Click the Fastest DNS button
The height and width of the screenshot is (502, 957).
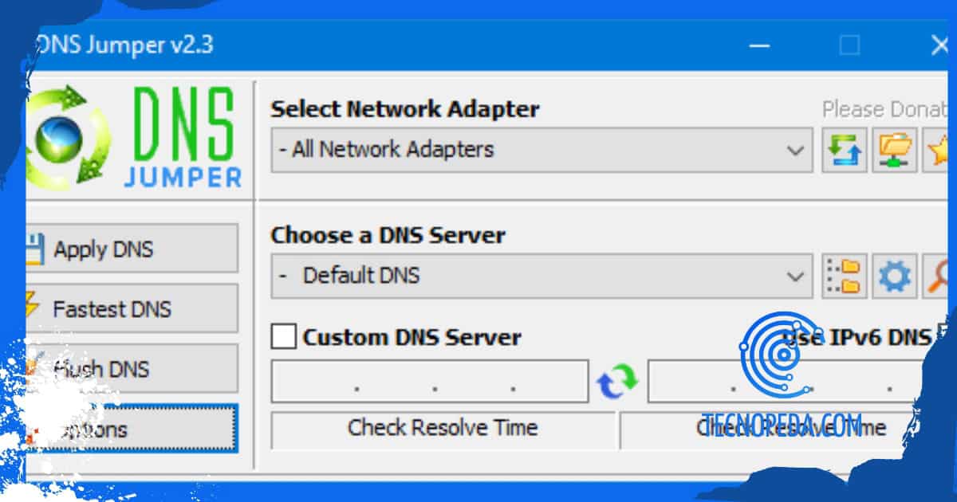132,308
